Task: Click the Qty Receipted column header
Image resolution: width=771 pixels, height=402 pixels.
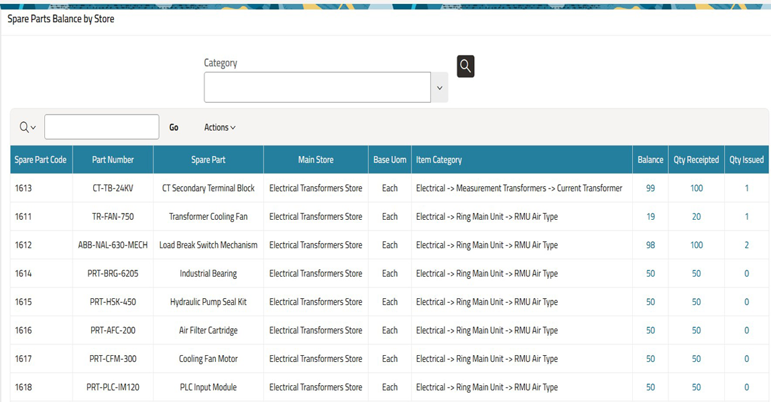Action: [x=696, y=160]
